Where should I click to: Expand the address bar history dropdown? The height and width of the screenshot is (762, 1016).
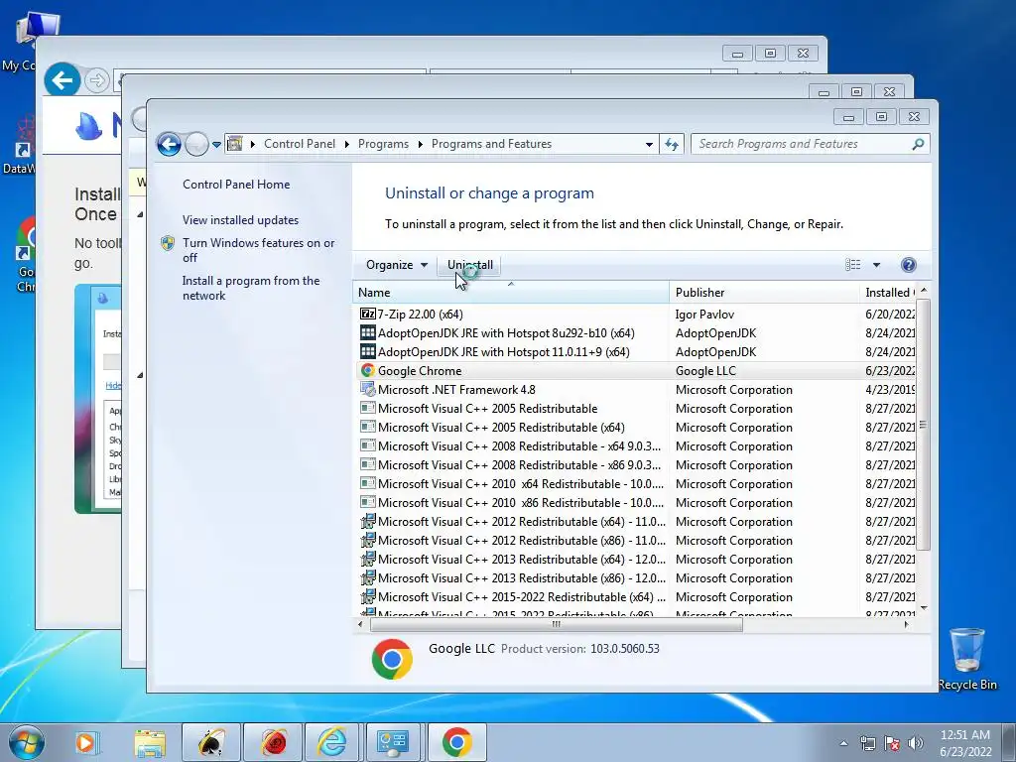point(649,144)
